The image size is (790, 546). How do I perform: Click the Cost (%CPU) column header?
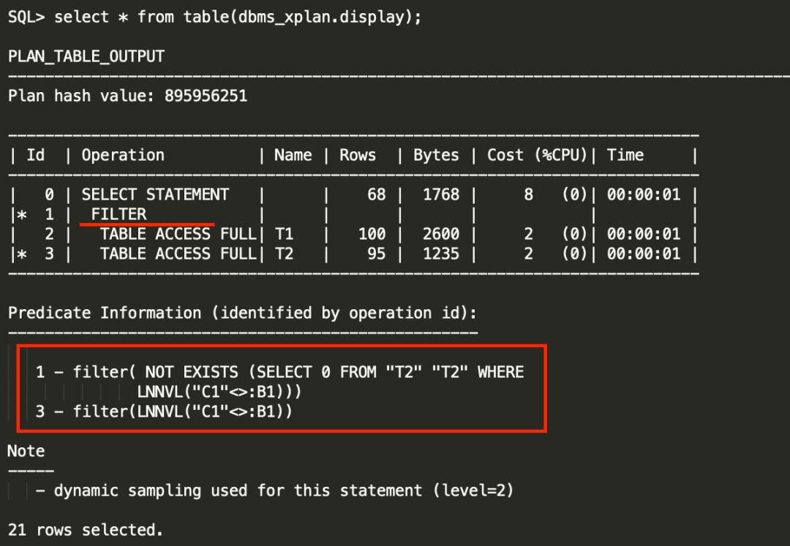click(x=538, y=155)
